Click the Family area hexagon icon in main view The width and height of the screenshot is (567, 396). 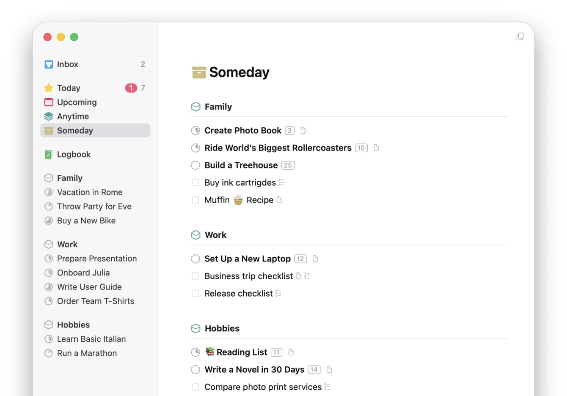195,107
